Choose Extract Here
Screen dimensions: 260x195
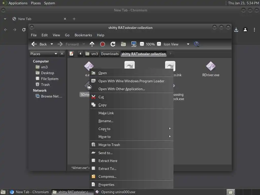pos(131,161)
